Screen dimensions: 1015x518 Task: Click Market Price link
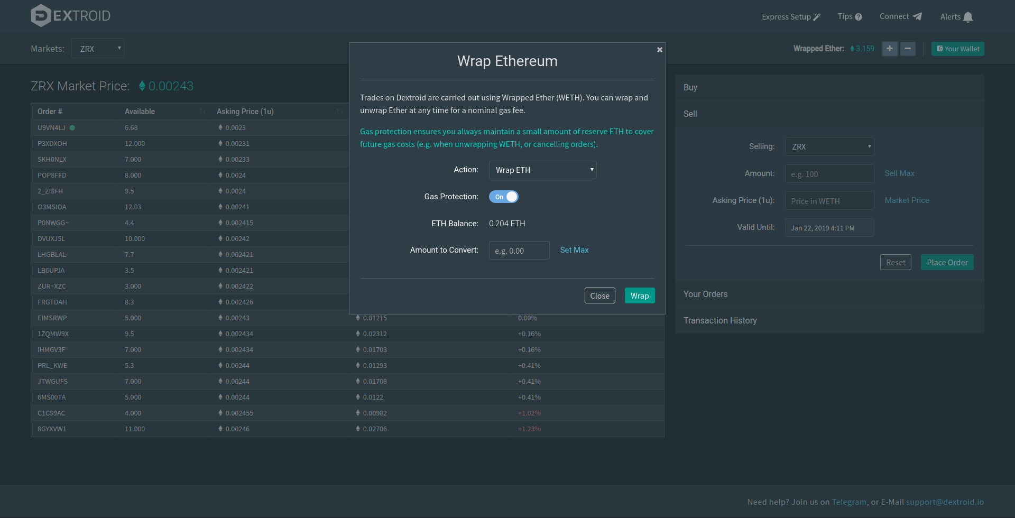pos(907,200)
